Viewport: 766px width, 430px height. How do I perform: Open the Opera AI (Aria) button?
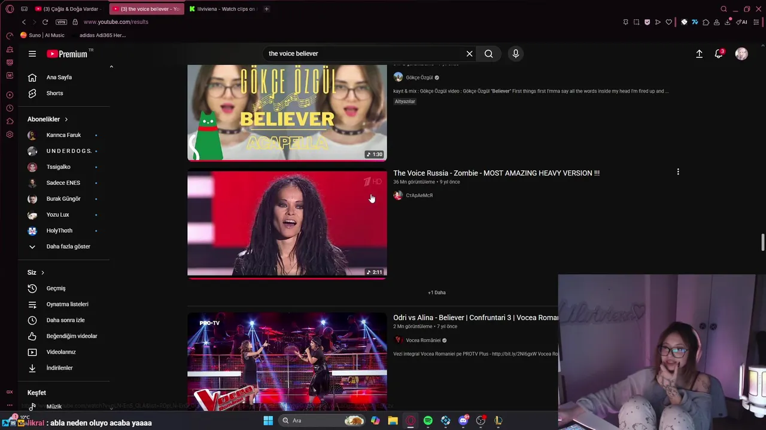pos(742,22)
